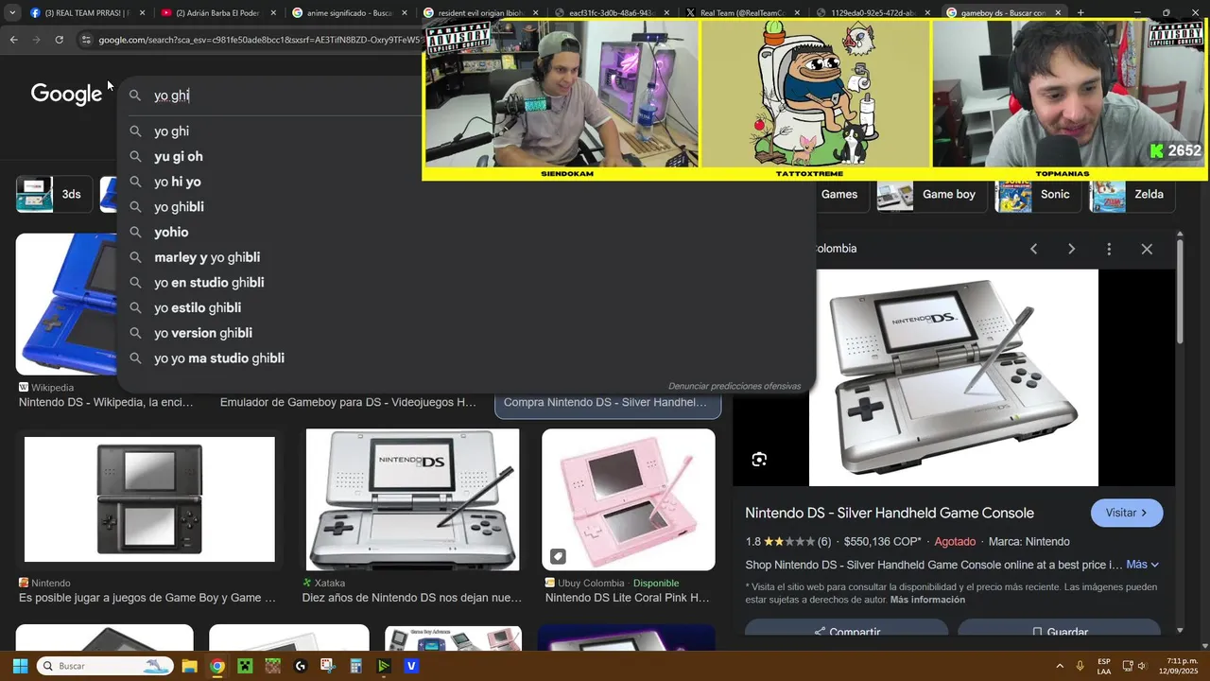Select the 'Sonic' filter chip
Screen dimensions: 1210x681
pyautogui.click(x=1036, y=194)
